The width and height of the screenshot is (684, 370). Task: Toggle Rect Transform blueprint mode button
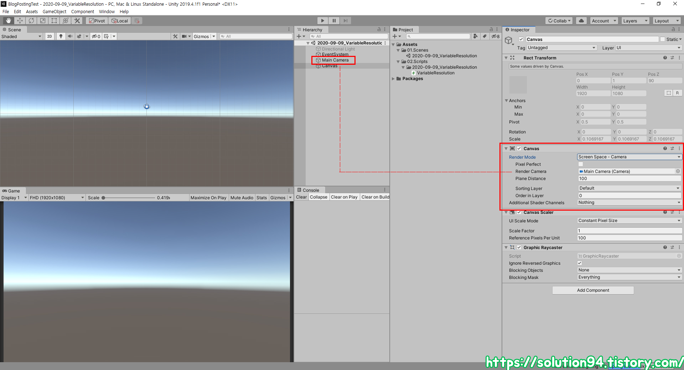pos(668,93)
